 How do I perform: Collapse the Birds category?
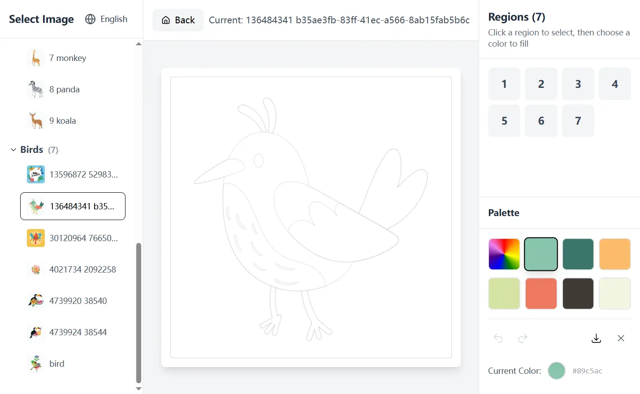point(13,150)
